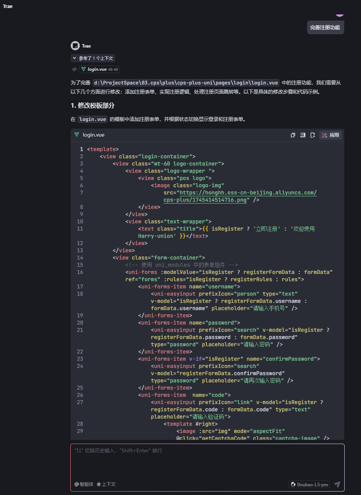Click the Vue icon beside the code block's login.vue title

77,135
